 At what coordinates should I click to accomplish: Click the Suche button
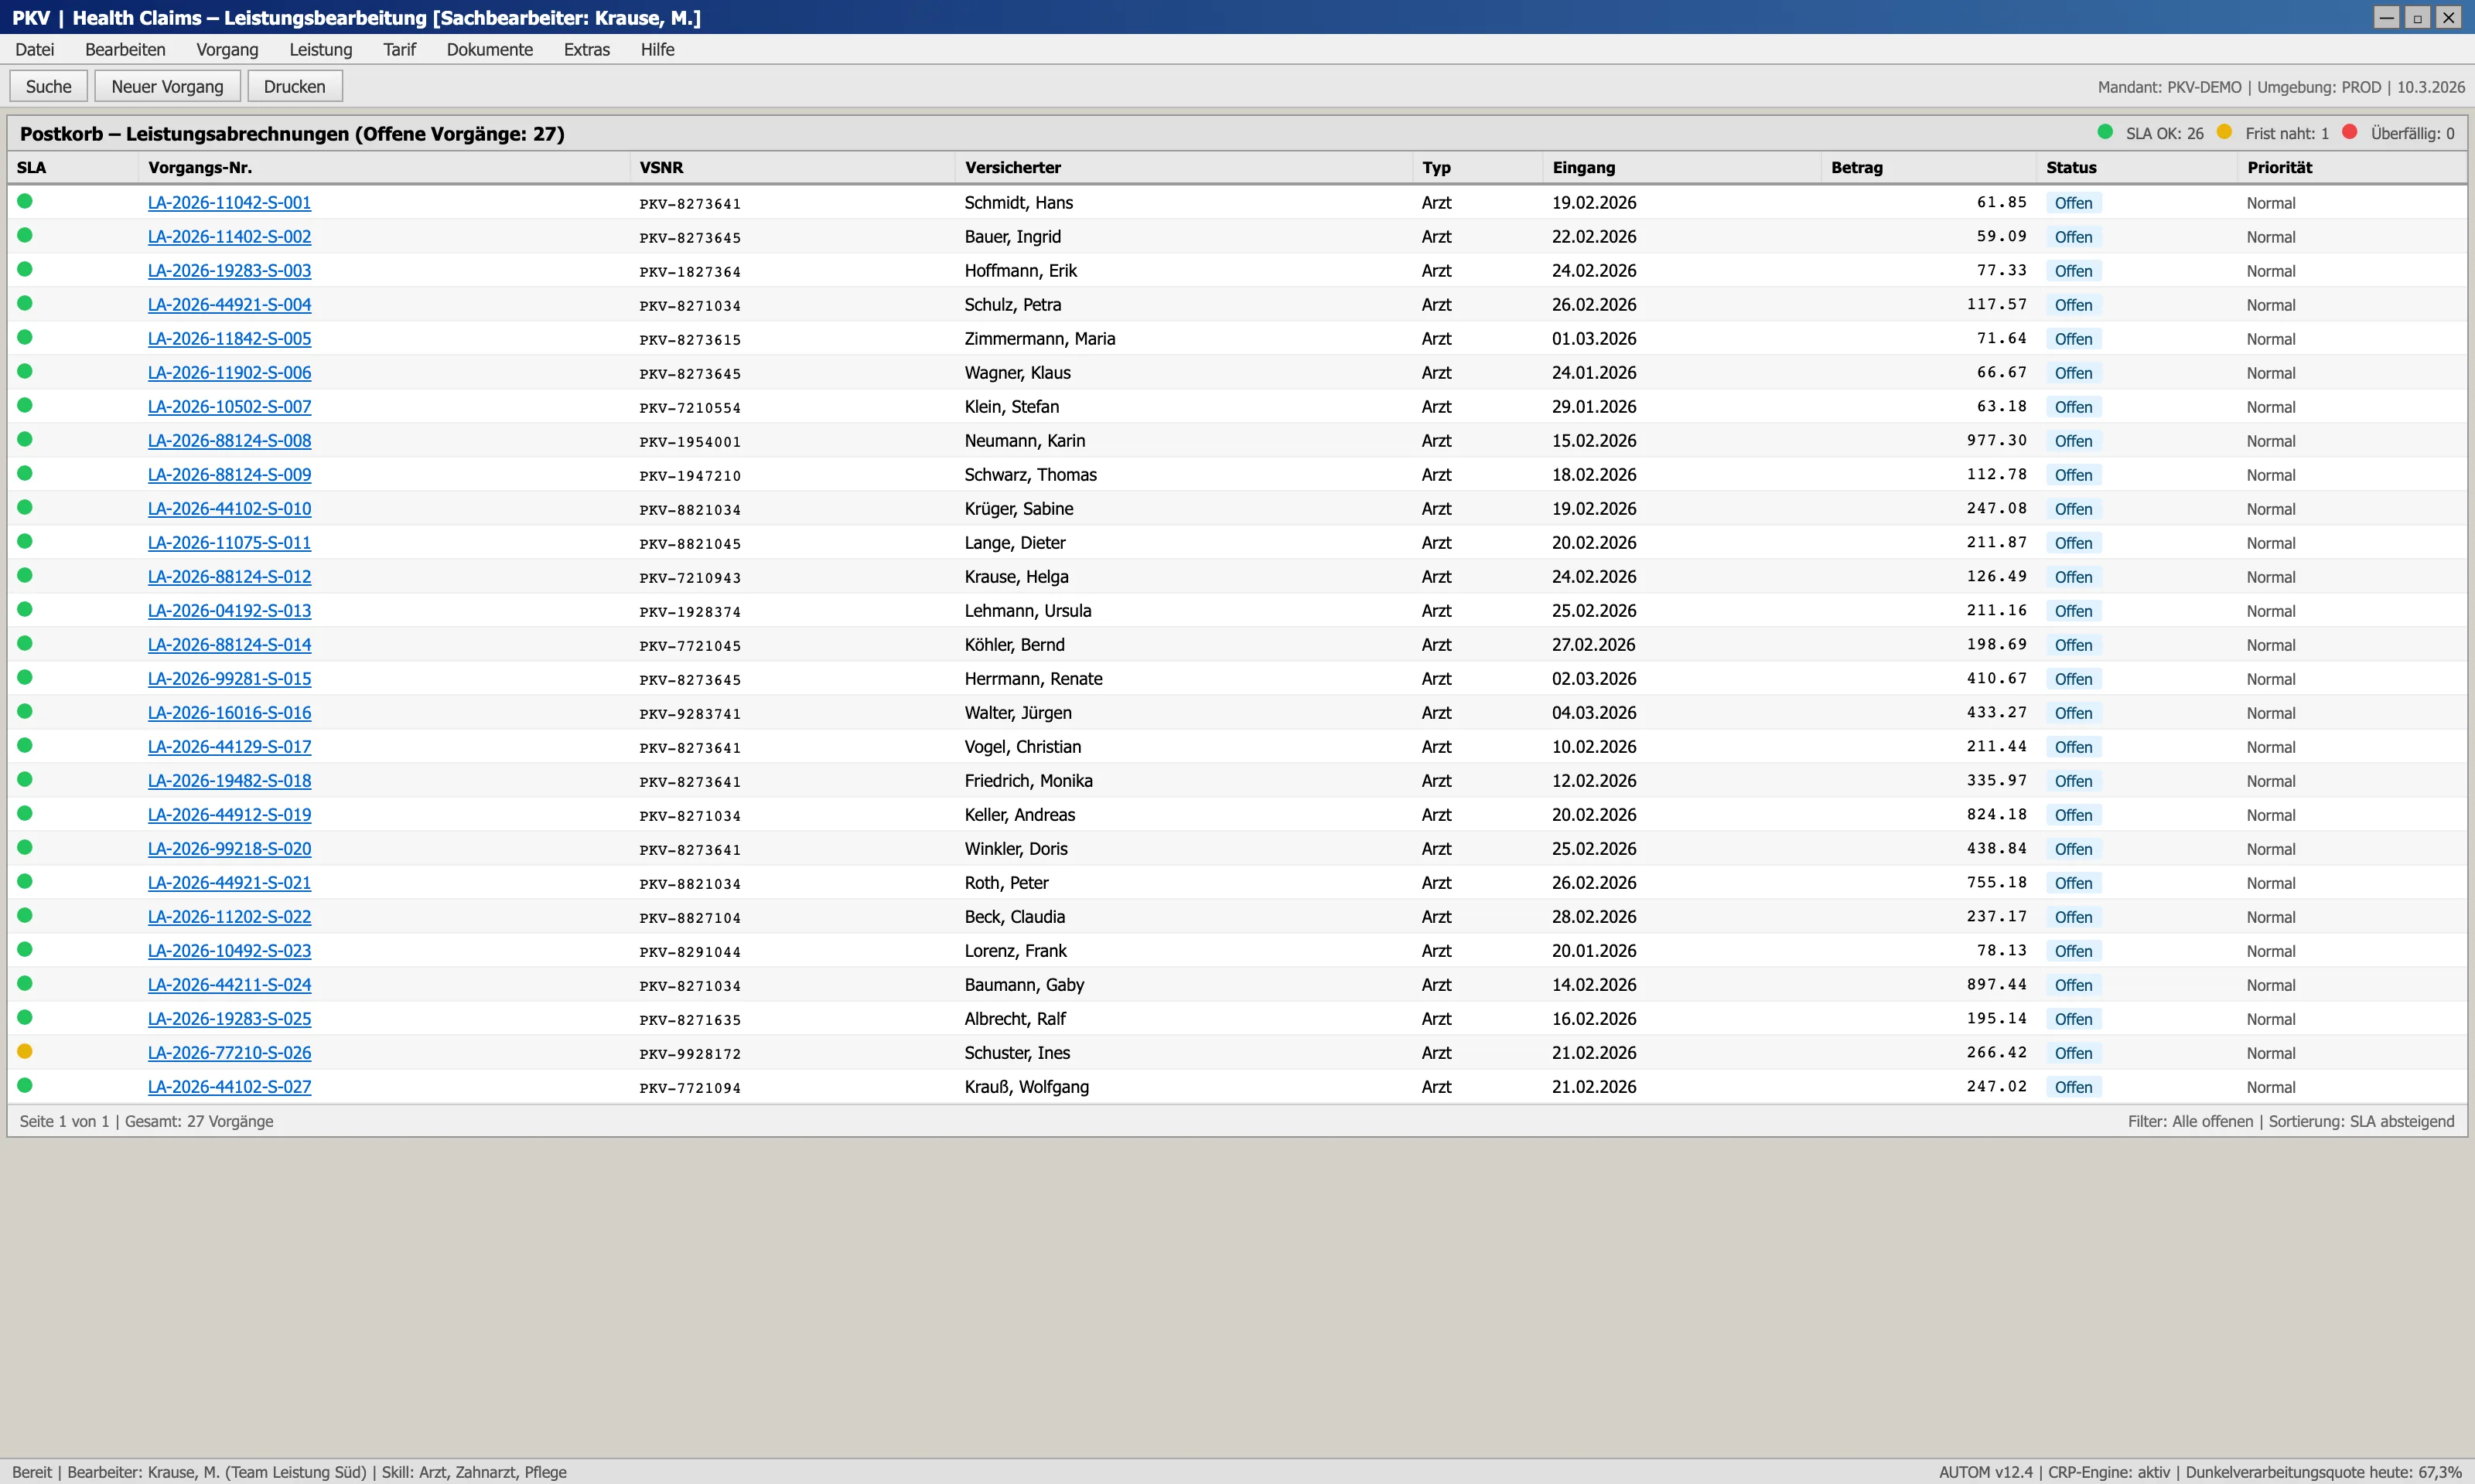point(48,86)
